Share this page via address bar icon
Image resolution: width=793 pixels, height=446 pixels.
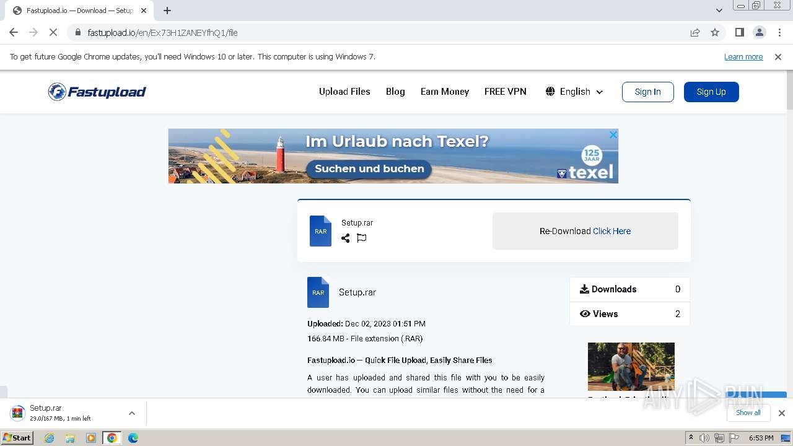coord(695,32)
